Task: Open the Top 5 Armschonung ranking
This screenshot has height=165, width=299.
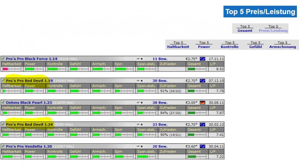Action: (282, 45)
